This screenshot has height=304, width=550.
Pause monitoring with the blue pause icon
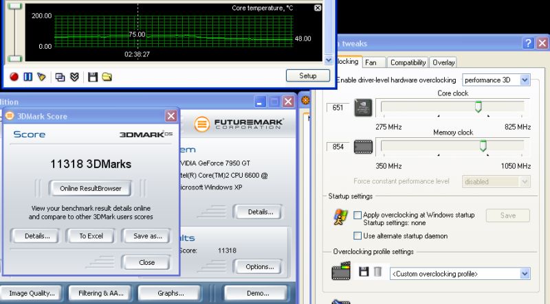coord(27,77)
